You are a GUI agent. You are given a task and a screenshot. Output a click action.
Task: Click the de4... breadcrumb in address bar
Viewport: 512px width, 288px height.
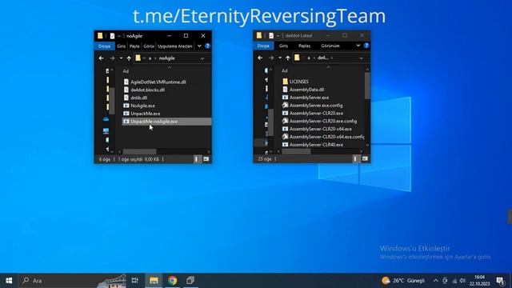tap(322, 58)
